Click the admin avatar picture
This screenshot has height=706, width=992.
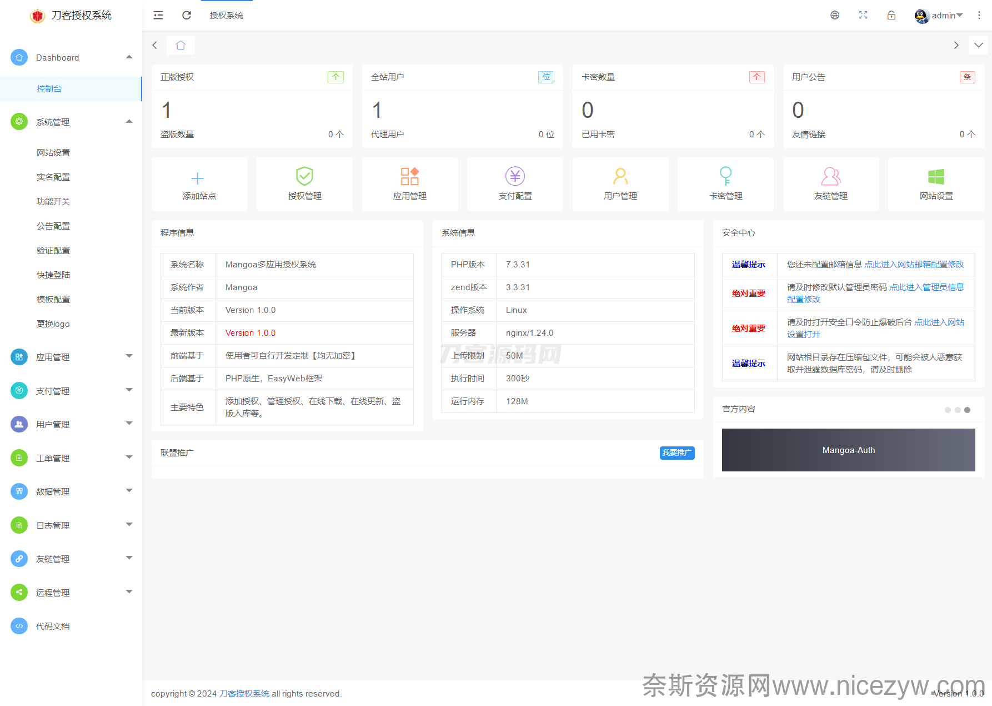pos(922,16)
